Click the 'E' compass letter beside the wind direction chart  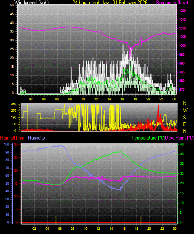(184, 124)
